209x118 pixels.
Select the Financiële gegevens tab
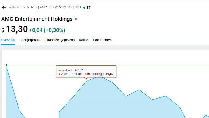click(59, 40)
